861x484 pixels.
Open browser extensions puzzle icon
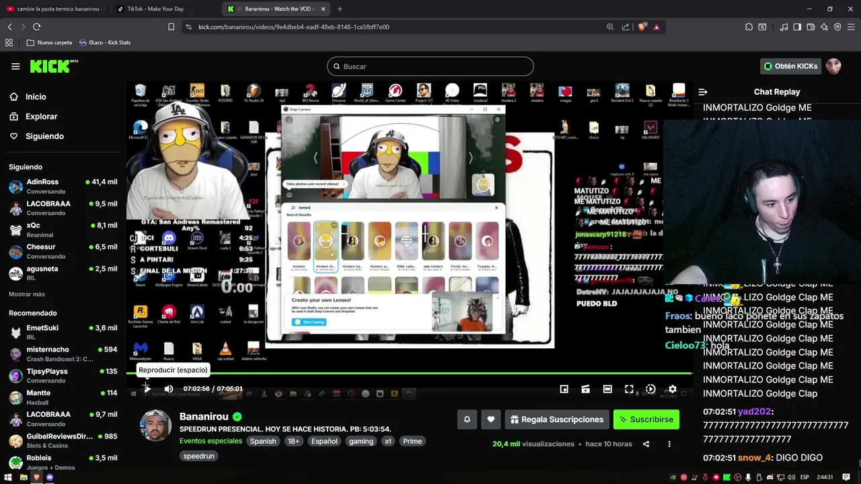749,27
